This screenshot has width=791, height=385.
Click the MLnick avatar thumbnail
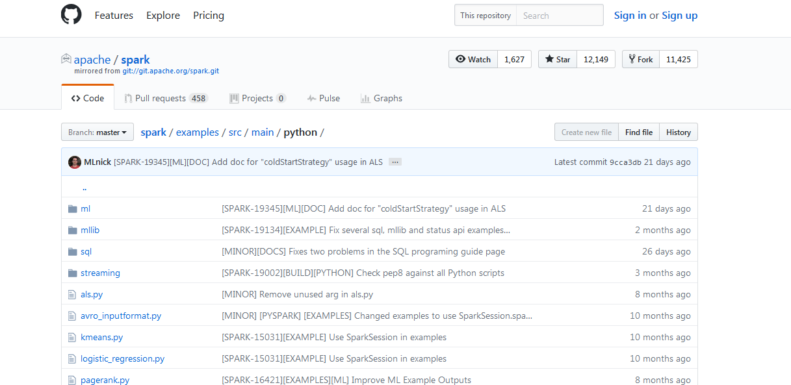coord(75,162)
